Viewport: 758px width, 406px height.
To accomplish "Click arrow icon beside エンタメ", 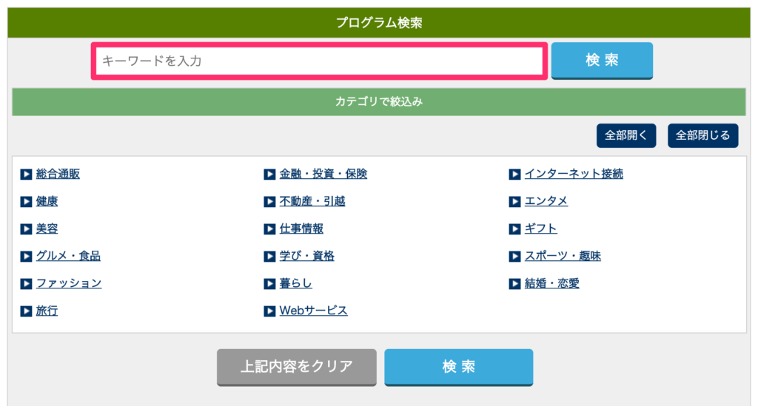I will coord(514,202).
